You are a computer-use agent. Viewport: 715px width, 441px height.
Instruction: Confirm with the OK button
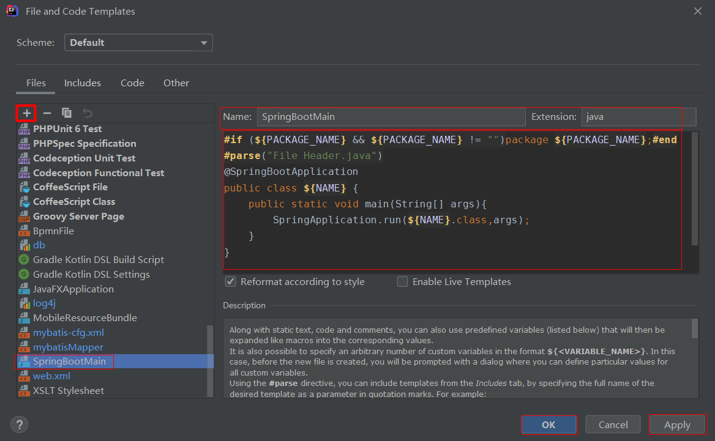point(549,424)
